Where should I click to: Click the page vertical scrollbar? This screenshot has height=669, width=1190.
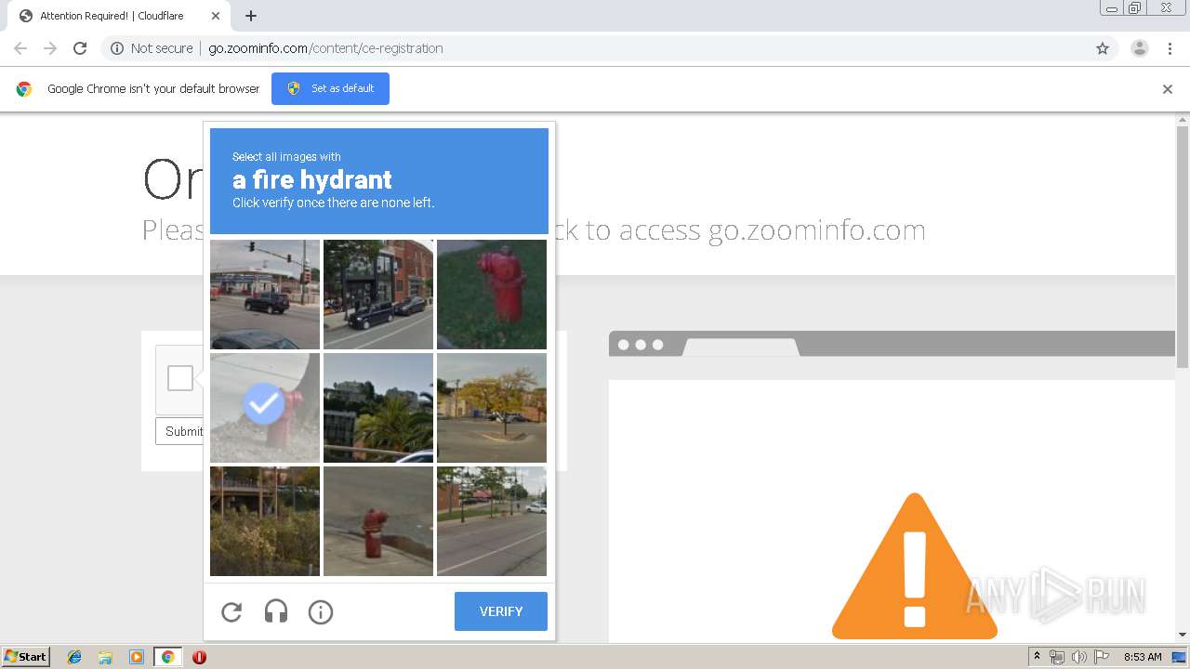click(x=1183, y=246)
